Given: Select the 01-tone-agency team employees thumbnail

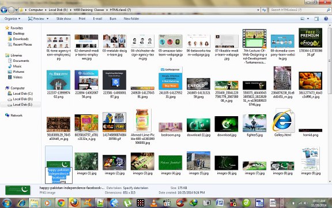Looking at the screenshot, I should [x=58, y=41].
